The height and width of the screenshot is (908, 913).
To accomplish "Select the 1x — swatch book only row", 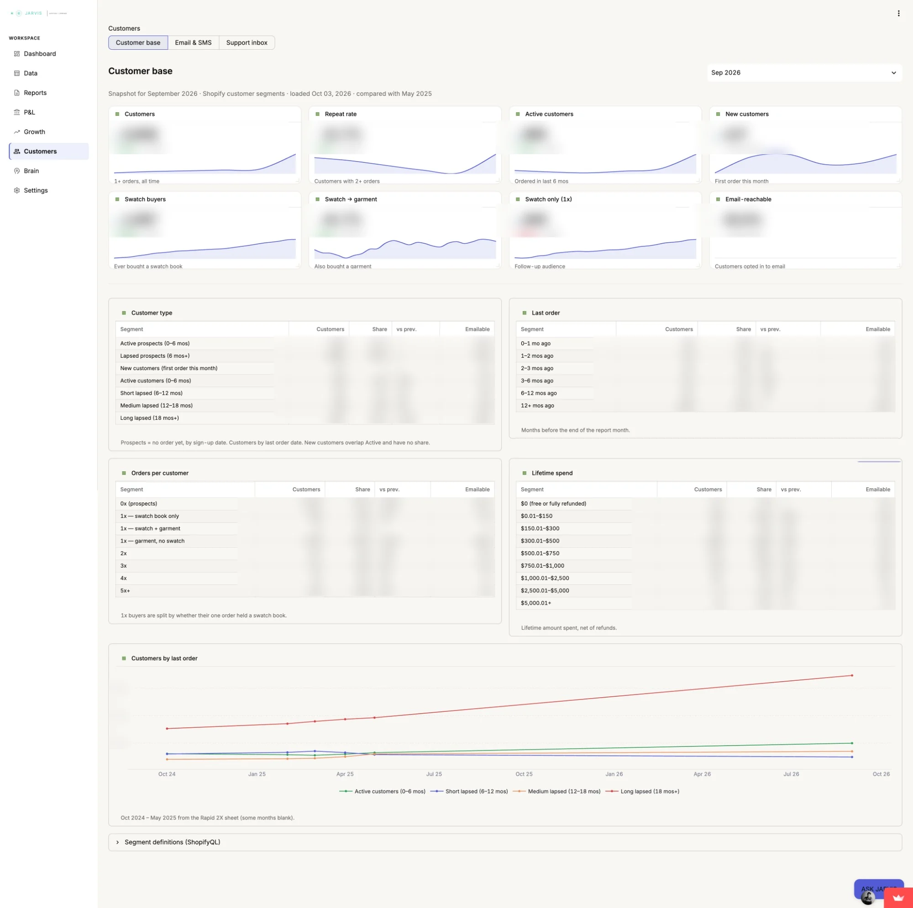I will [305, 516].
